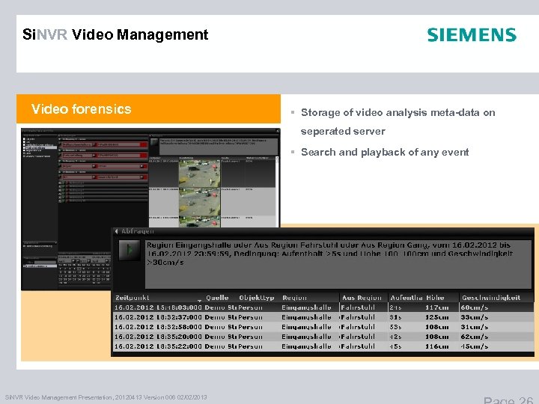This screenshot has width=539, height=404.
Task: Select the result row timestamped 18:35:22:000
Action: tap(323, 346)
